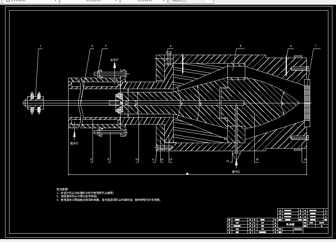Select part number label 12 in drawing
The width and height of the screenshot is (336, 242).
point(162,160)
